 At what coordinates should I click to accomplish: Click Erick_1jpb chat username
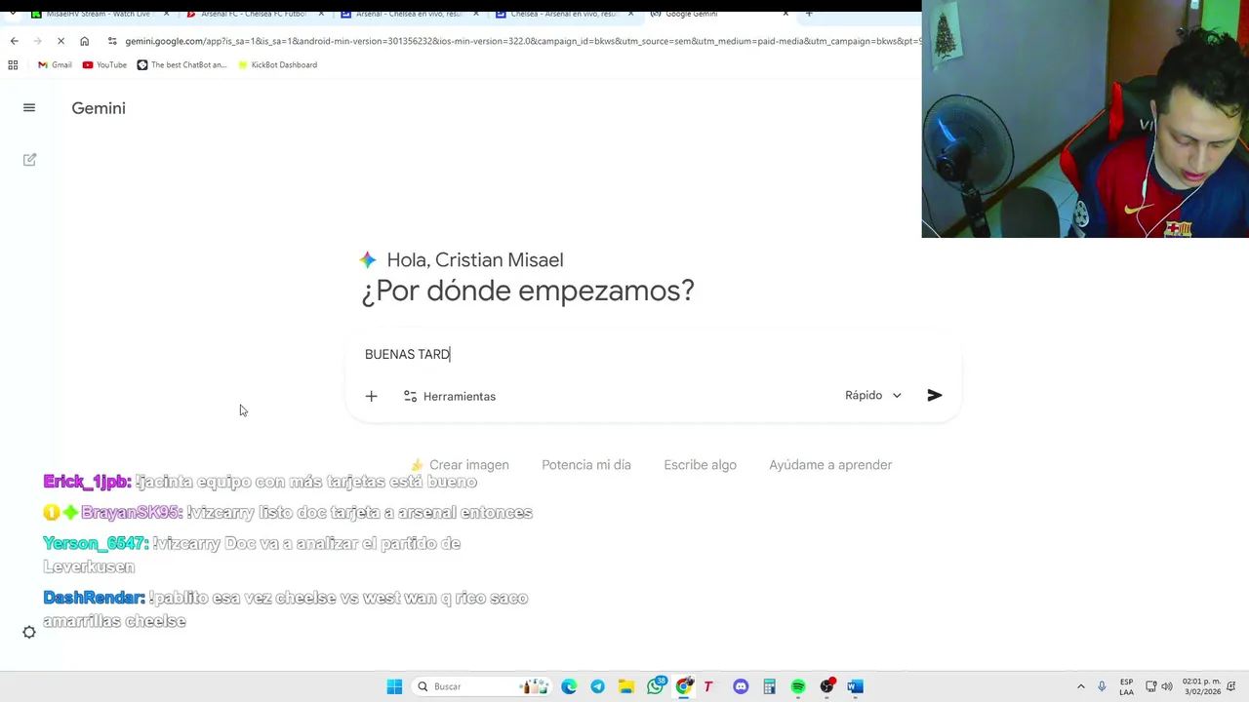pyautogui.click(x=87, y=482)
